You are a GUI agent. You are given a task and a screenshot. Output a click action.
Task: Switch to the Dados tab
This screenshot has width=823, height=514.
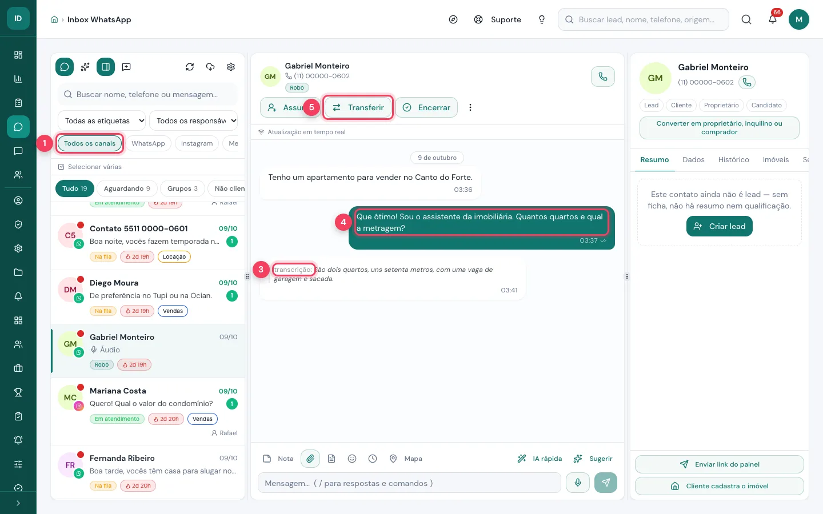(693, 160)
